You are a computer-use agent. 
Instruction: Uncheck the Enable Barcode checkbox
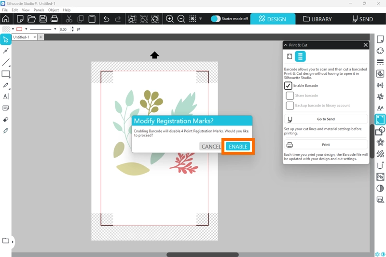pos(288,85)
